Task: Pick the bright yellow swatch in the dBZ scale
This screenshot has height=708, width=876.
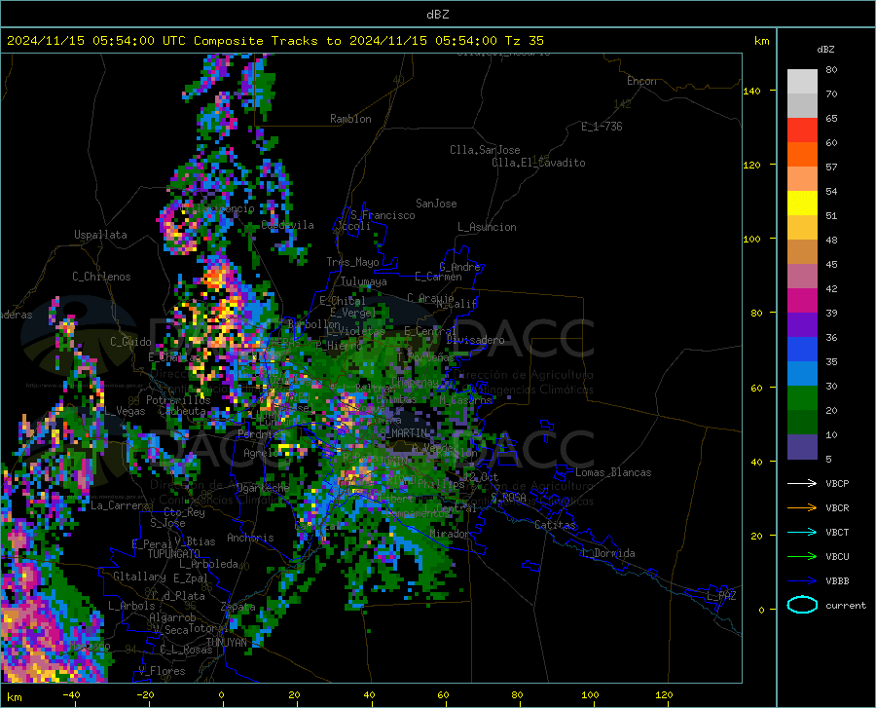Action: tap(802, 204)
